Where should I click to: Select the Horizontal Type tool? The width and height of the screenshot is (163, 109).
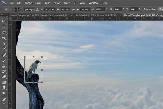coord(4,105)
